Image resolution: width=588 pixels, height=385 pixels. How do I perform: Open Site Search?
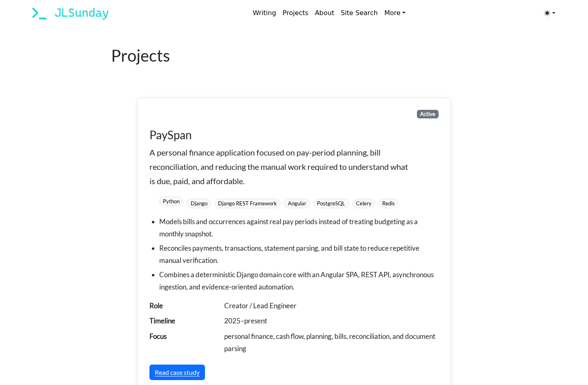click(x=359, y=13)
